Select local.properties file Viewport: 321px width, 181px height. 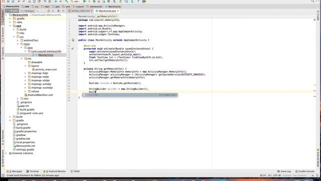coord(24,142)
